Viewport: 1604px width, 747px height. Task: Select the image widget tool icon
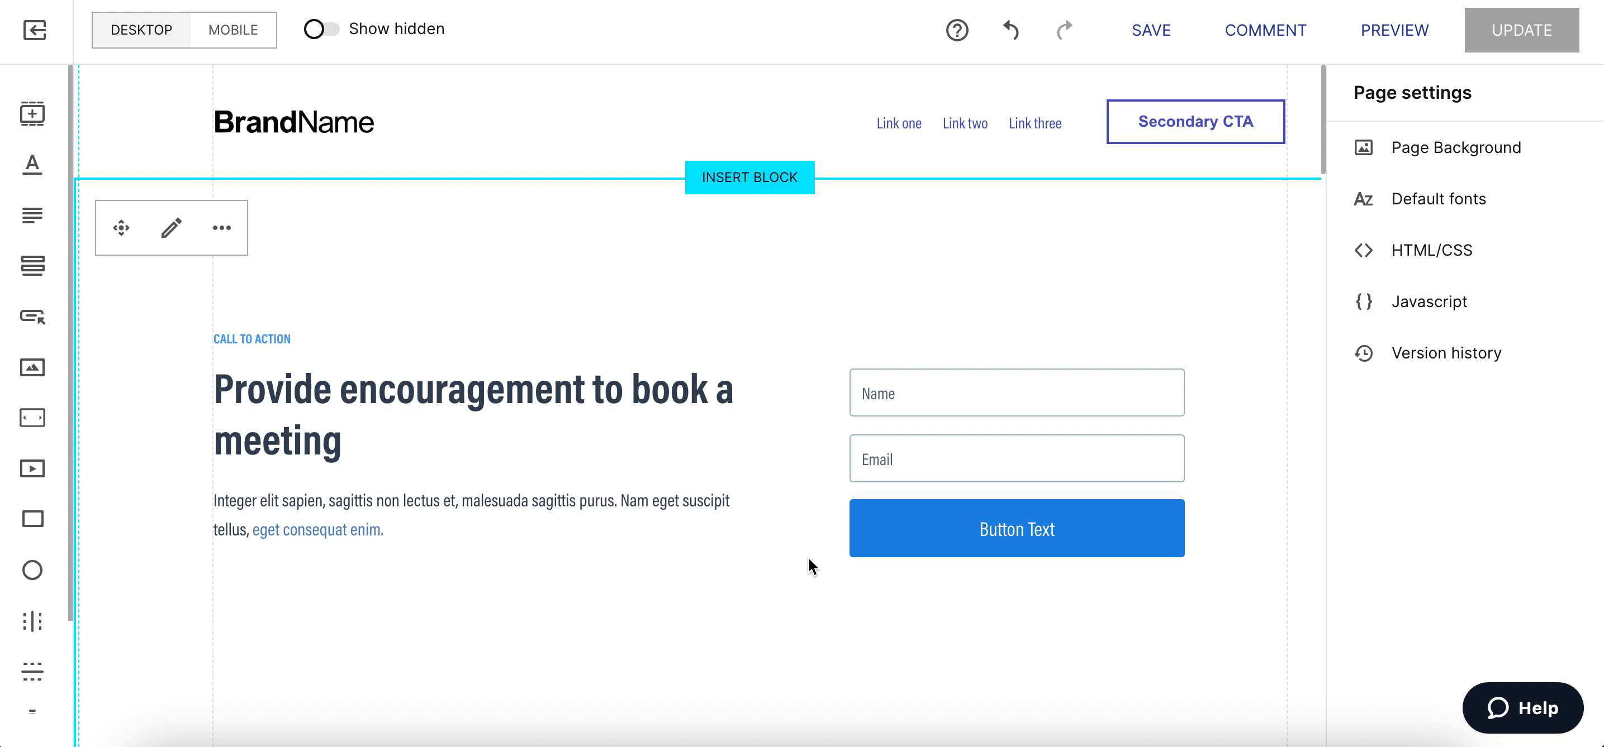pos(32,367)
